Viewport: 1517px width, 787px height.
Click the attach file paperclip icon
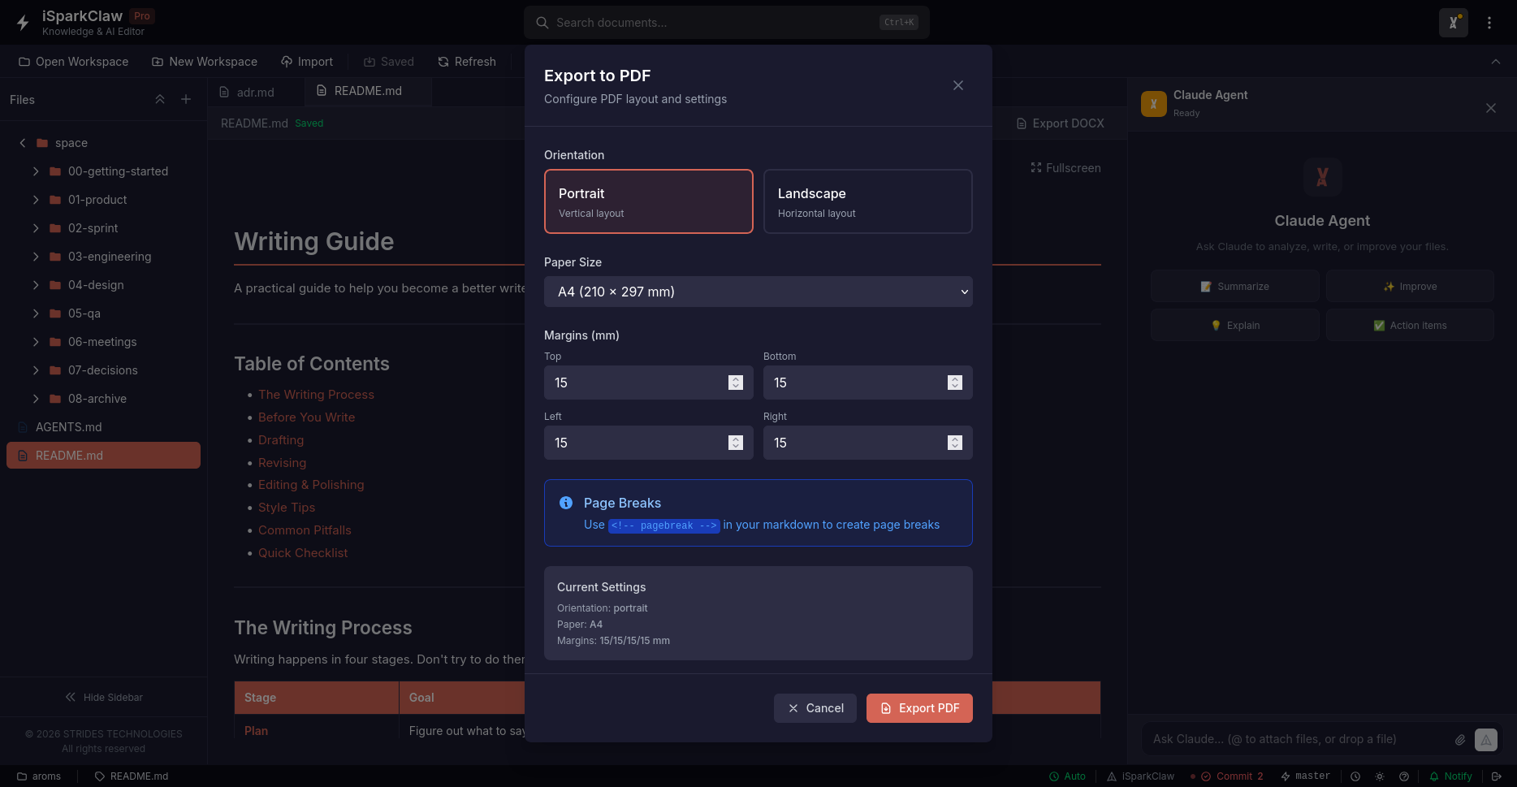coord(1460,740)
